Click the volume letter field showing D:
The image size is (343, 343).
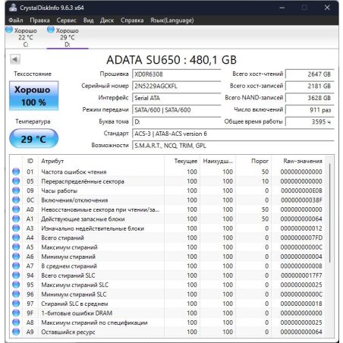[177, 121]
